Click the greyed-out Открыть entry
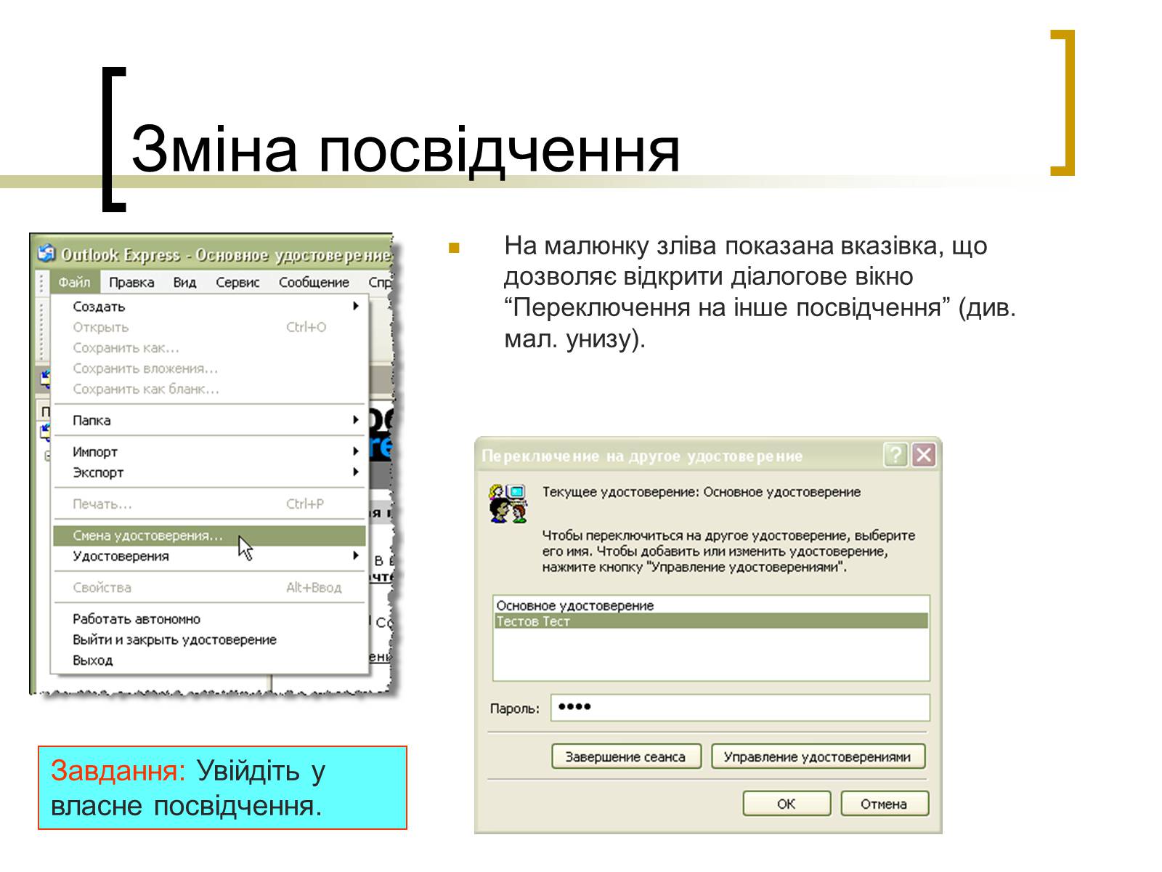 click(x=209, y=327)
